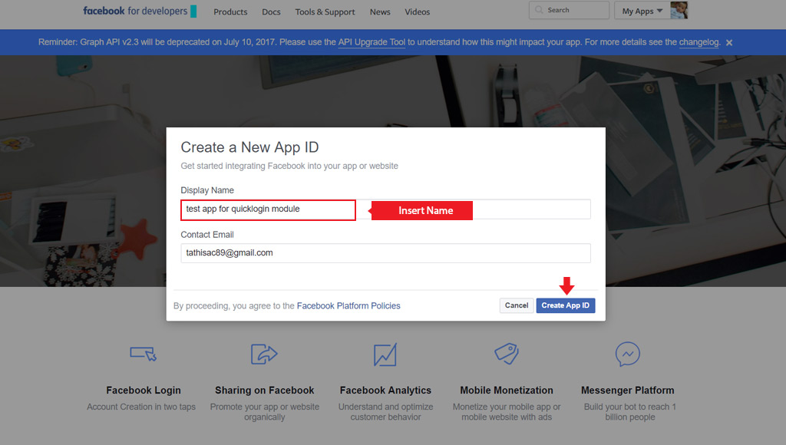Click the Facebook Analytics chart icon
Screen dimensions: 786x445
pyautogui.click(x=385, y=354)
